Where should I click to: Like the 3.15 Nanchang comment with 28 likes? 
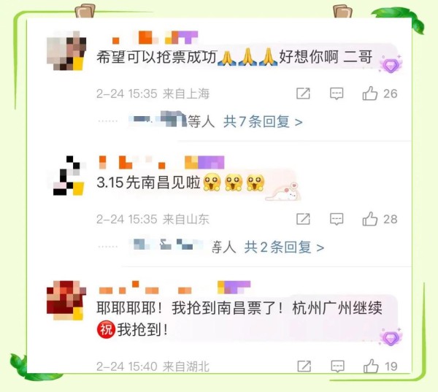coord(370,219)
